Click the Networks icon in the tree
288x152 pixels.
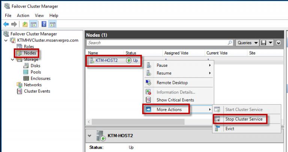19,85
